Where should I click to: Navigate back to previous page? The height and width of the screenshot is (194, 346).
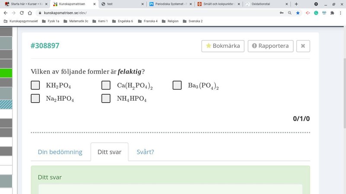pyautogui.click(x=6, y=13)
